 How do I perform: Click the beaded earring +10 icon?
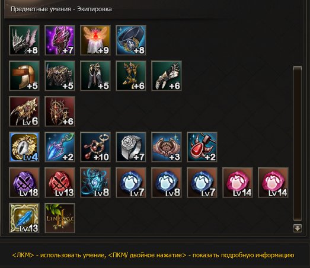point(95,147)
